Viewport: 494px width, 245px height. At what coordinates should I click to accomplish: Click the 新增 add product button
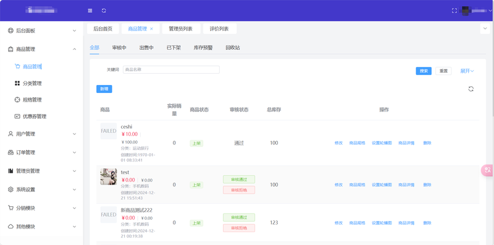coord(104,89)
